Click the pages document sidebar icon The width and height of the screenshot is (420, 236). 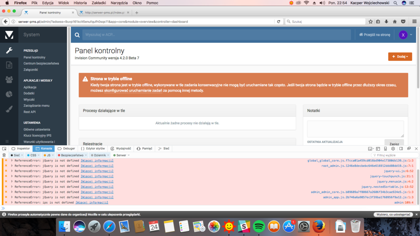click(x=9, y=65)
